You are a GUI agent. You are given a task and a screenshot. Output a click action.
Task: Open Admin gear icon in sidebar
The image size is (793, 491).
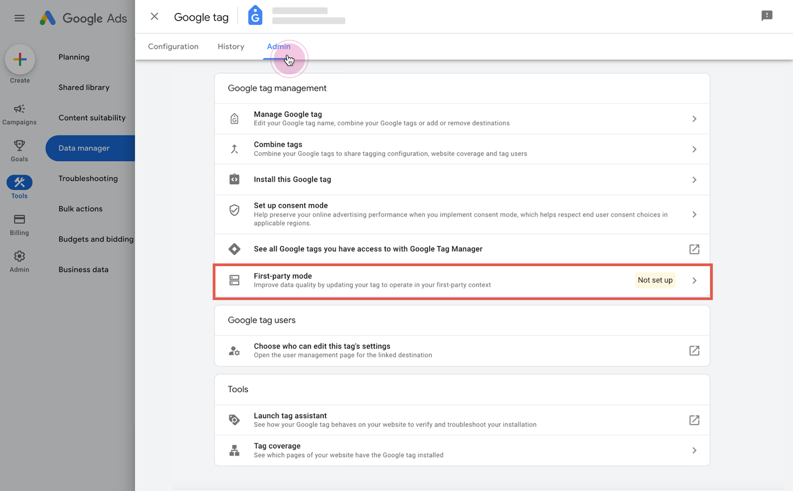pyautogui.click(x=19, y=256)
